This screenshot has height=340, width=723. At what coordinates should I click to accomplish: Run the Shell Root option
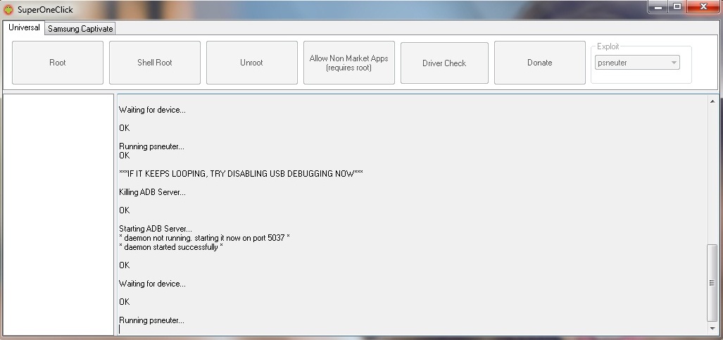(154, 63)
